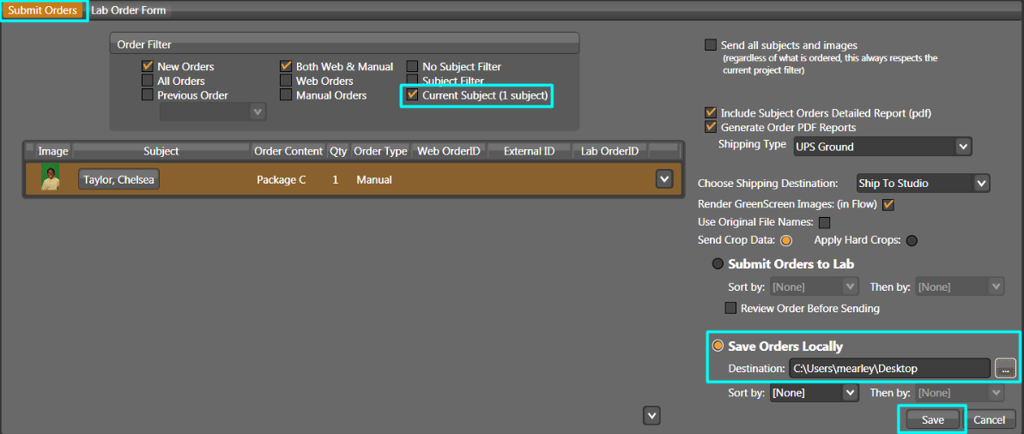Expand the Taylor, Chelsea order row arrow
The height and width of the screenshot is (434, 1024).
coord(663,178)
